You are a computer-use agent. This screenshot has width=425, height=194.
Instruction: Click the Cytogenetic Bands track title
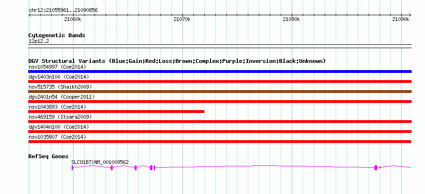tap(57, 35)
